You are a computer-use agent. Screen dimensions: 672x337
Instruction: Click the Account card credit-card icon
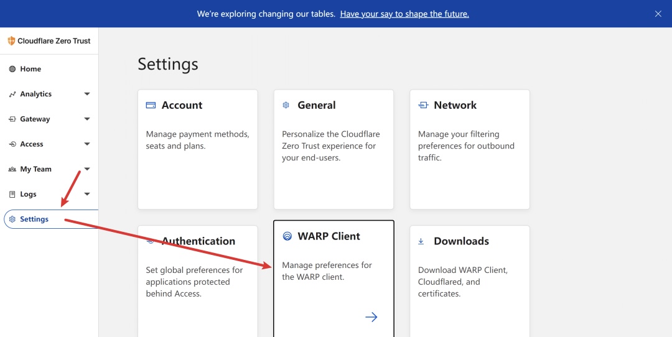click(151, 105)
